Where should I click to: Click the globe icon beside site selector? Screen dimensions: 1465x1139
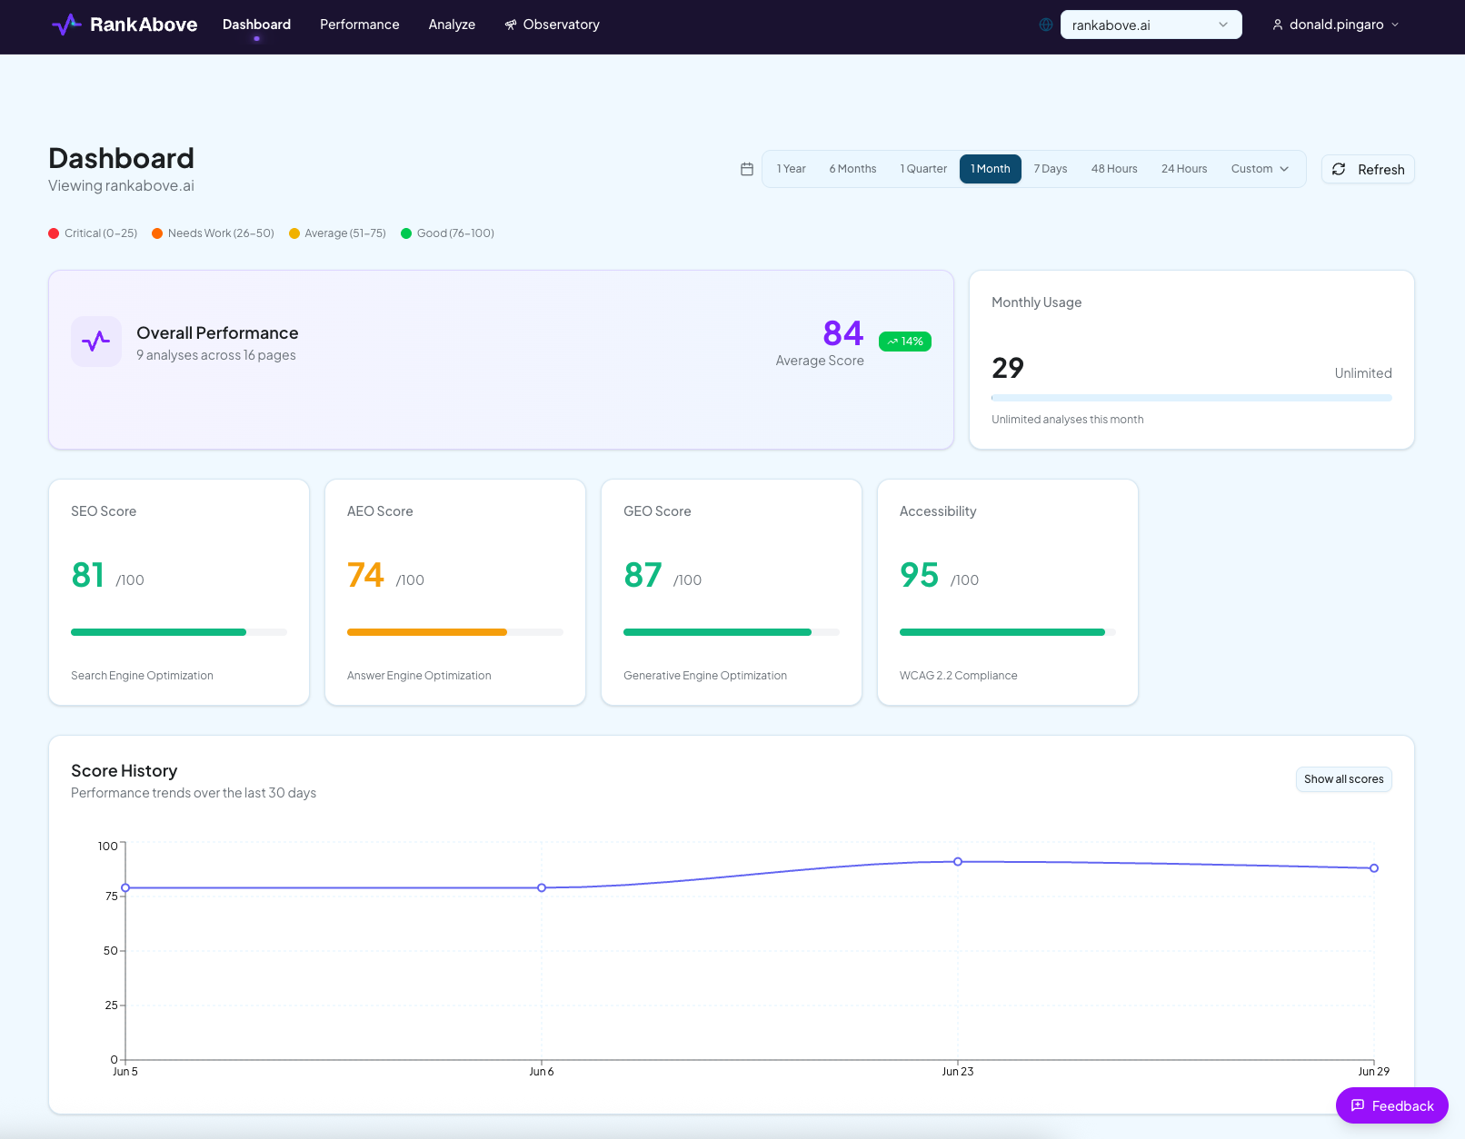pyautogui.click(x=1046, y=25)
